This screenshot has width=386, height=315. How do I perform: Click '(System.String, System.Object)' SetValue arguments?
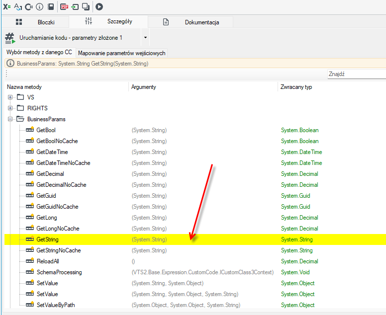pos(168,283)
